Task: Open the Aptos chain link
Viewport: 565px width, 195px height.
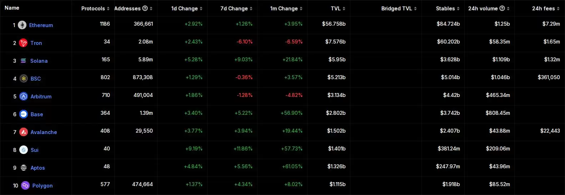Action: (x=37, y=168)
